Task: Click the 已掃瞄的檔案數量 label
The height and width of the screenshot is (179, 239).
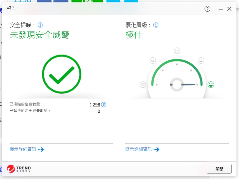Action: [x=26, y=104]
